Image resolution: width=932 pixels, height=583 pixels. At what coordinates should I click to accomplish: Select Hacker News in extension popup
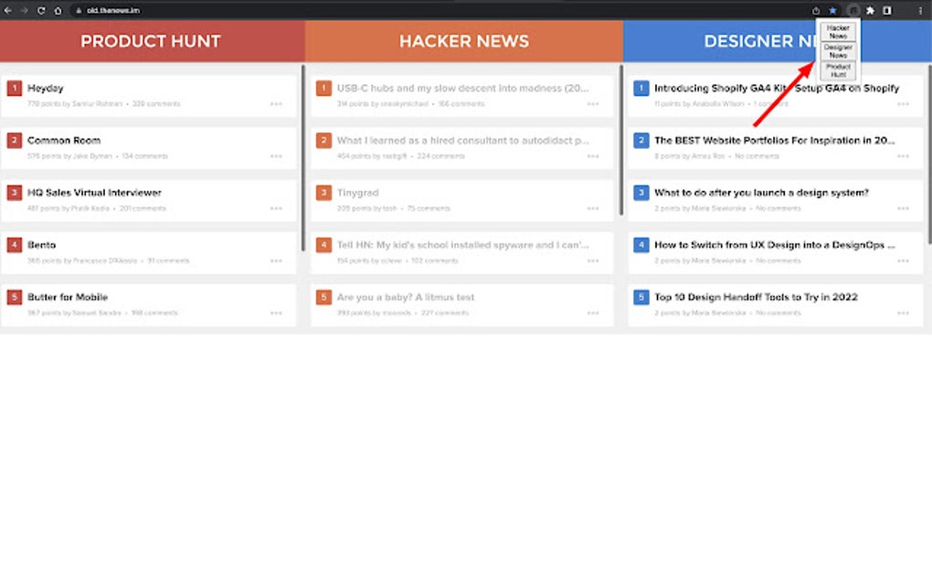coord(838,31)
